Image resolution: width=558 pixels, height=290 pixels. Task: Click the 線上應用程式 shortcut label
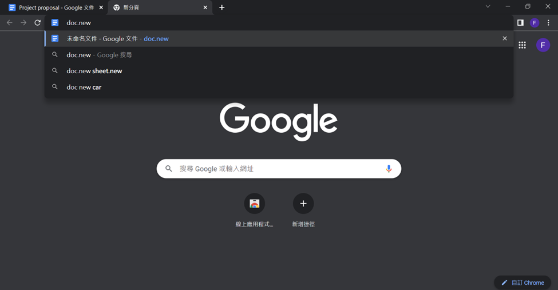click(x=255, y=224)
